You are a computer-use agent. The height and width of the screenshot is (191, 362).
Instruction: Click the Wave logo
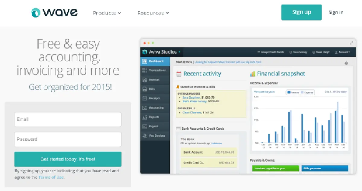(x=54, y=12)
